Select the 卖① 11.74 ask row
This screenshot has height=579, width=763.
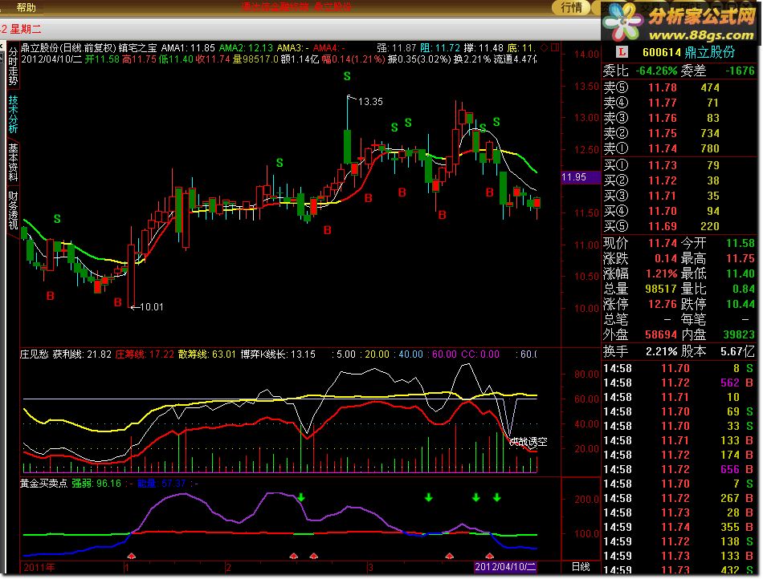click(x=680, y=148)
